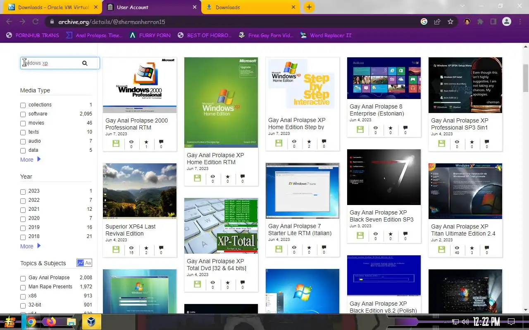Click the favorites star on XP Titan Ultimate Edition card
The width and height of the screenshot is (529, 330).
(x=472, y=247)
